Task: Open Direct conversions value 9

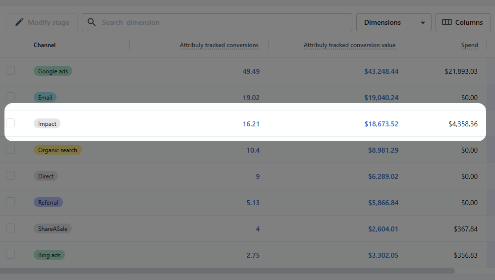Action: coord(258,176)
